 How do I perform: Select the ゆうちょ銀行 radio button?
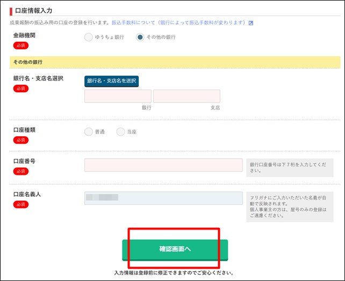tap(89, 37)
